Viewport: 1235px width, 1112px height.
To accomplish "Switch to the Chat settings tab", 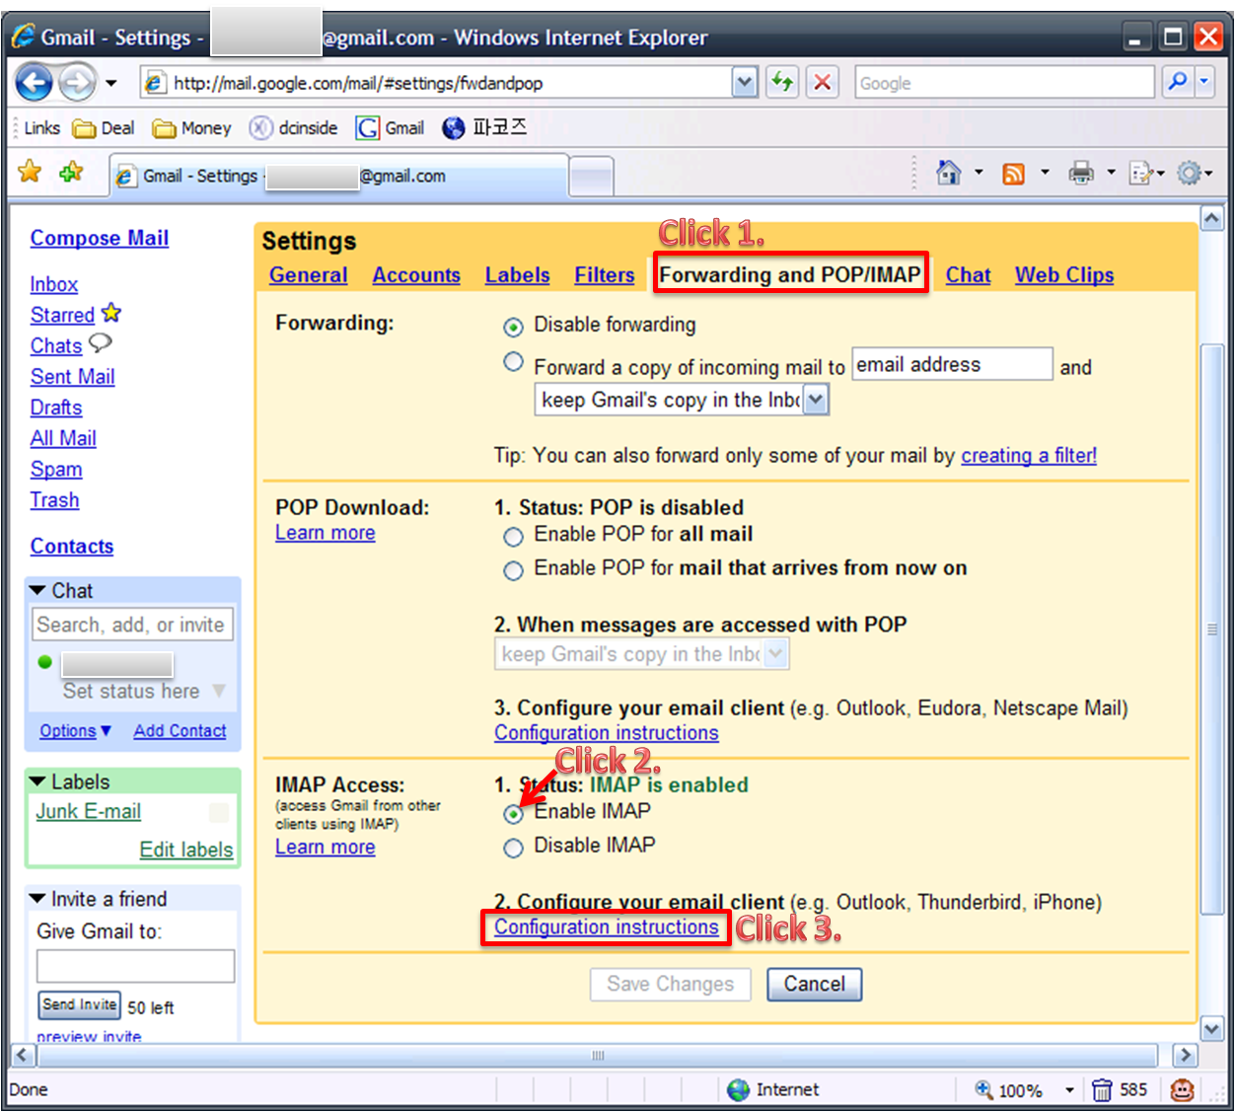I will (968, 275).
